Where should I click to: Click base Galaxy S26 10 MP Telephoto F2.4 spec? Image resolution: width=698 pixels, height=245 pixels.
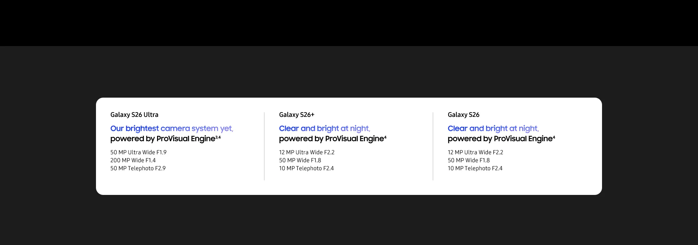pyautogui.click(x=475, y=168)
